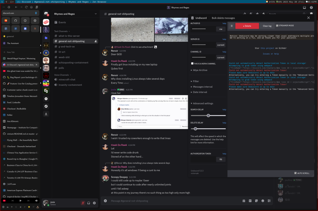
Task: Toggle deafen with the headphones icon
Action: (x=89, y=203)
